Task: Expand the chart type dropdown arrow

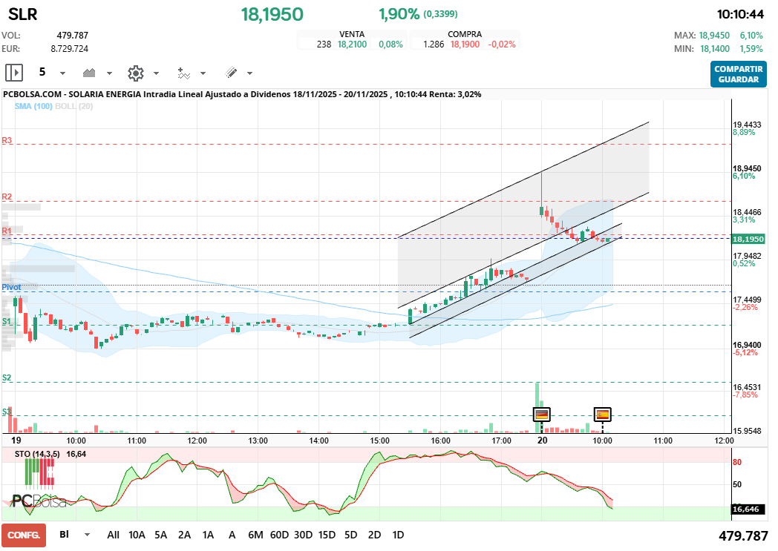Action: [109, 73]
